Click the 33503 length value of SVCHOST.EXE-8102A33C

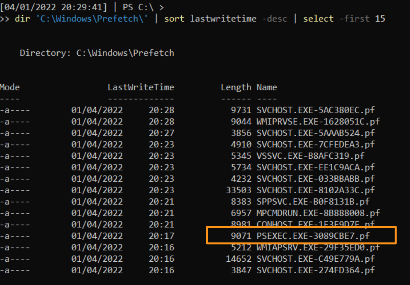point(239,190)
